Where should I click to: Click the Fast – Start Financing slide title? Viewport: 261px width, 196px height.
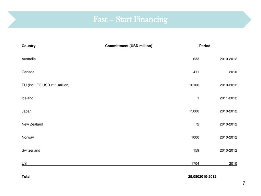(130, 19)
